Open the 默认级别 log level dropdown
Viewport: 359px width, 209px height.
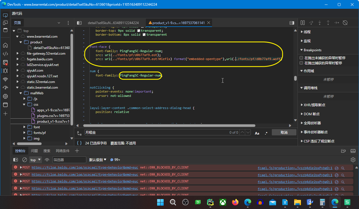click(x=98, y=160)
